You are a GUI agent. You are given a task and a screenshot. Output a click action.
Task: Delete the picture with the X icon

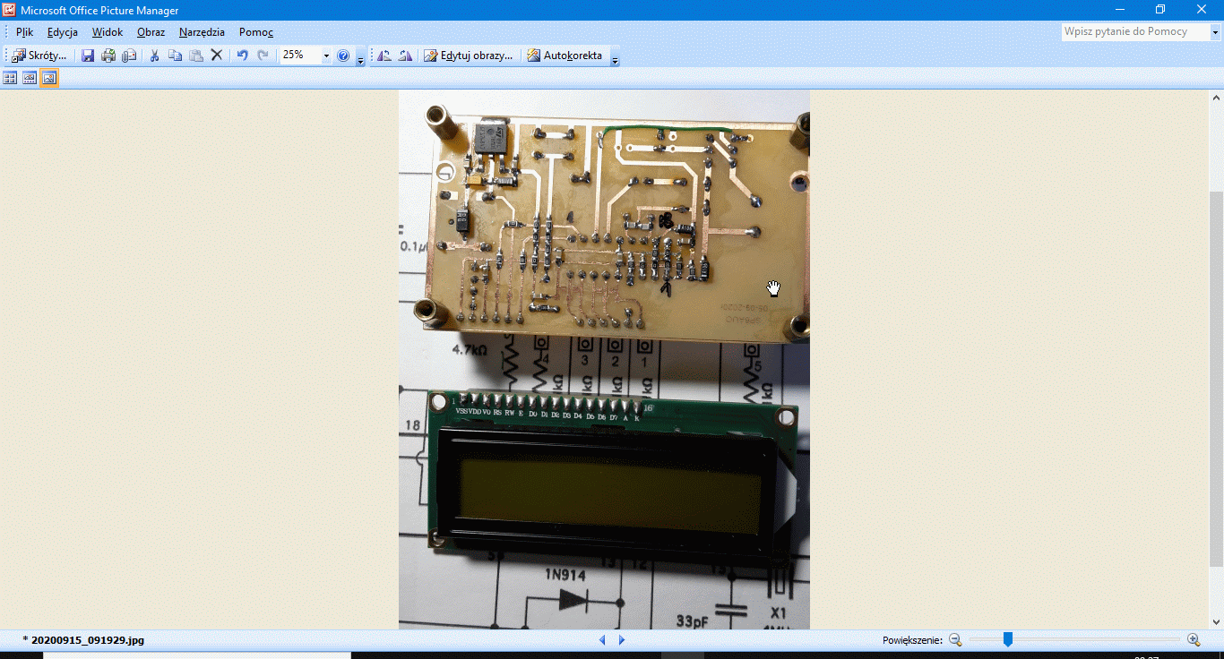[216, 56]
